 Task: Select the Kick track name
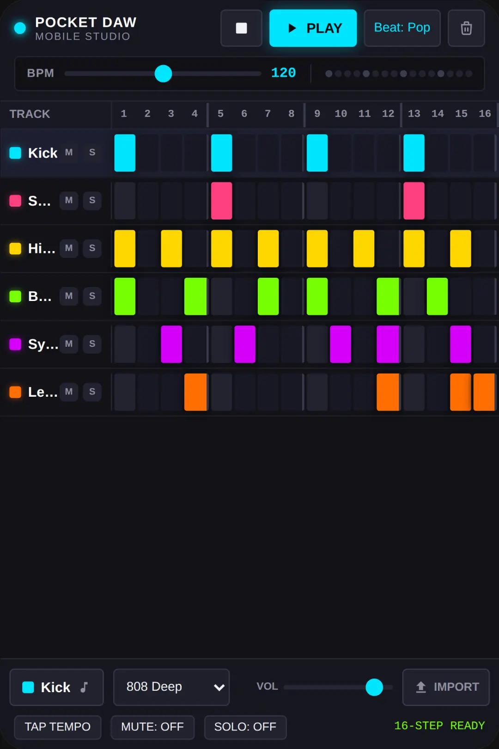point(43,153)
